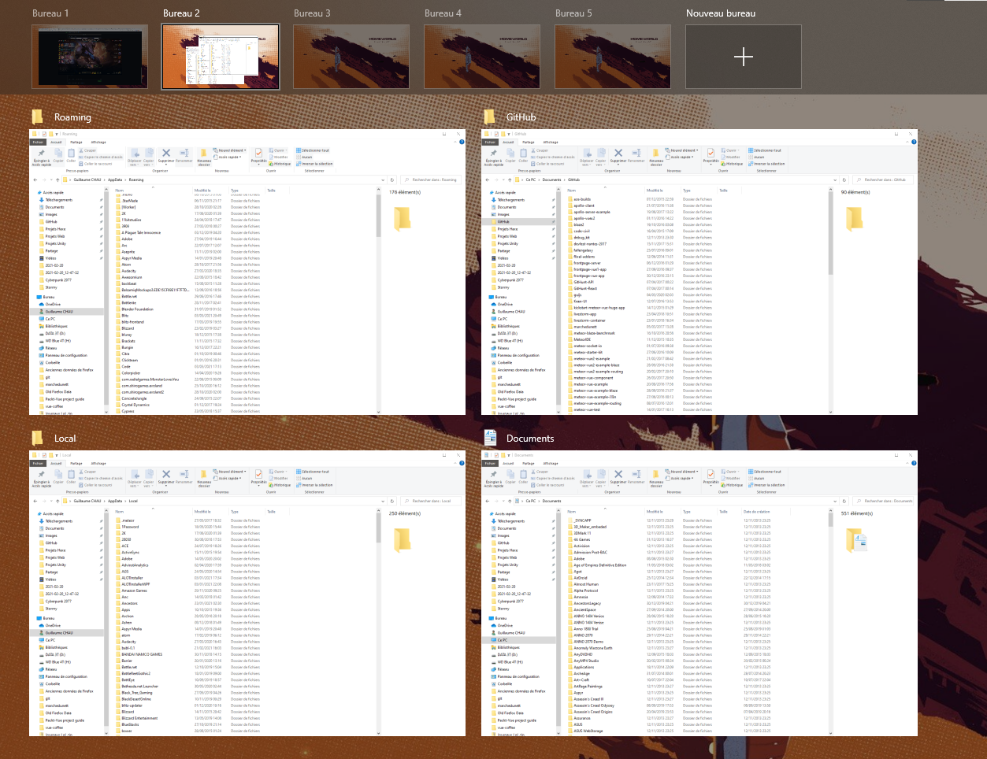Image resolution: width=987 pixels, height=759 pixels.
Task: Select Cyberpunk 2077 in GitHub window sidebar
Action: [510, 280]
